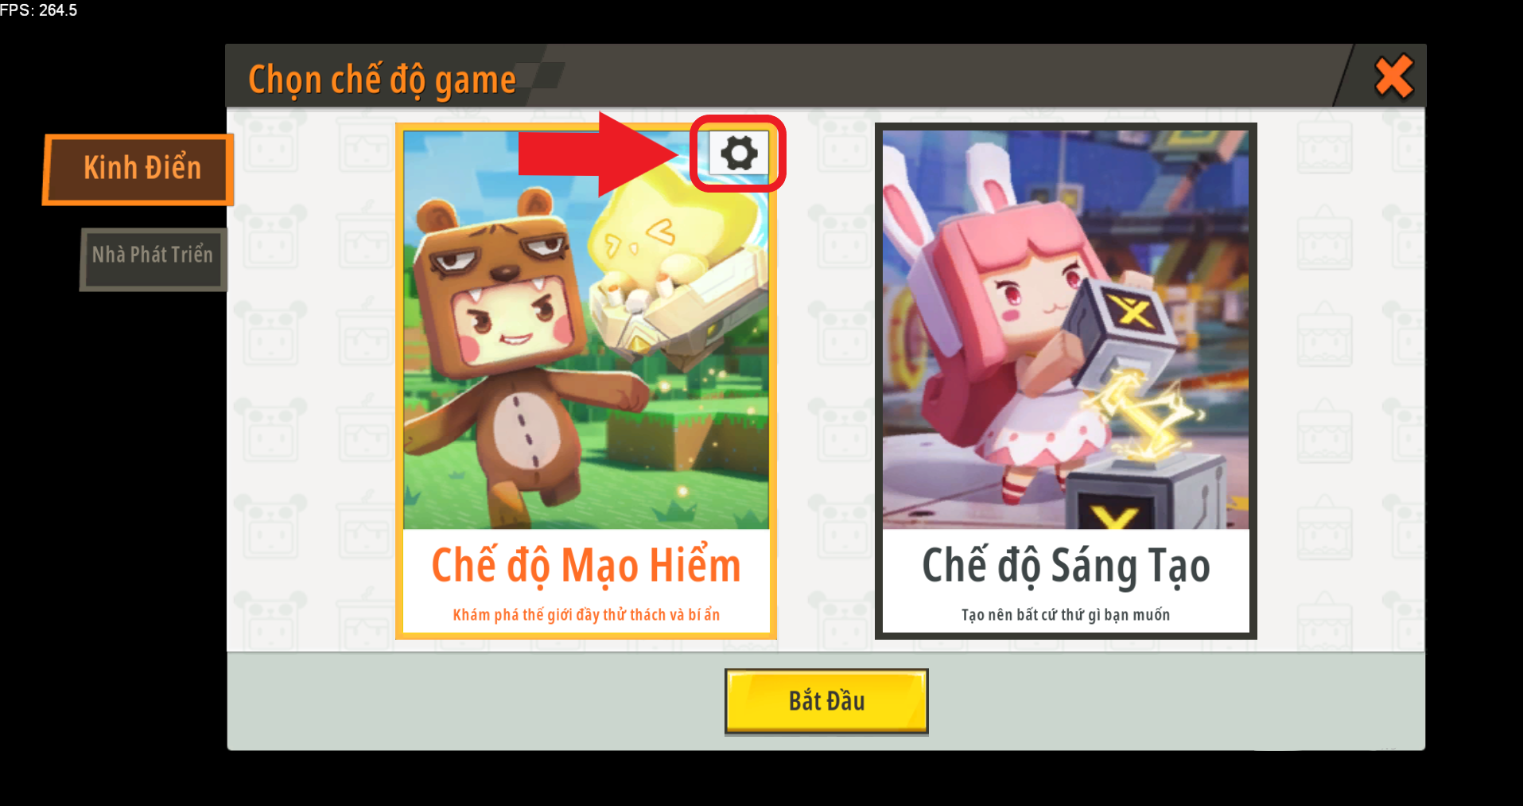Screen dimensions: 1523x806
Task: Click the "Tạo nên bất cứ thứ gì" description
Action: (x=1066, y=614)
